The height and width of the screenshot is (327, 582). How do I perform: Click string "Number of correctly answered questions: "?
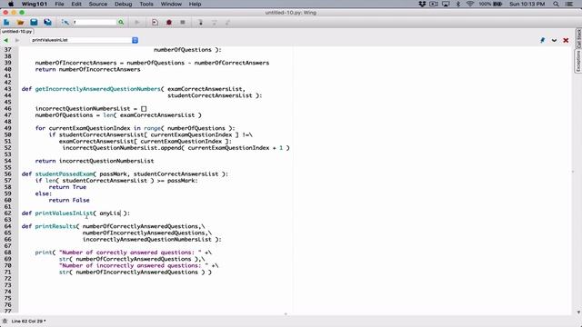coord(130,253)
